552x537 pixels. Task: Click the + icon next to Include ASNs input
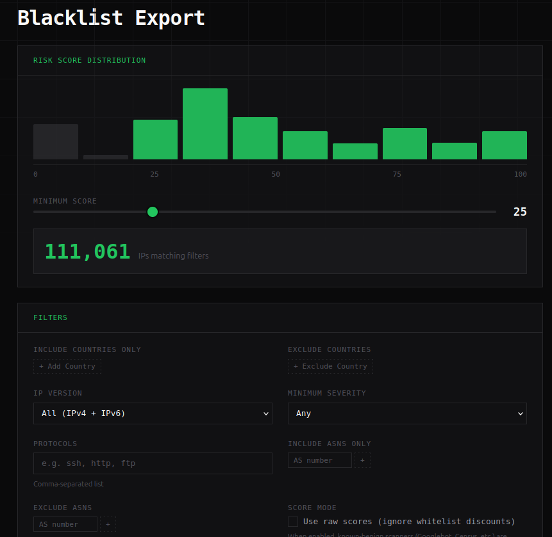point(362,460)
